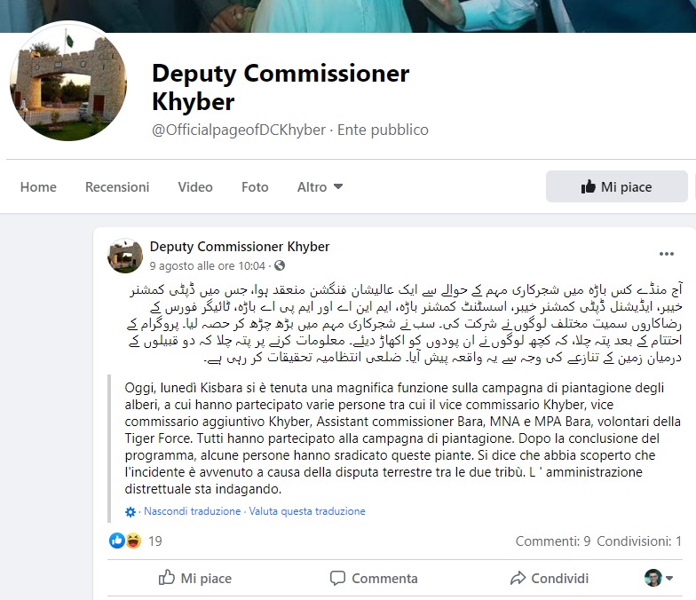This screenshot has height=600, width=696.
Task: Switch to the Recensioni tab
Action: [x=117, y=186]
